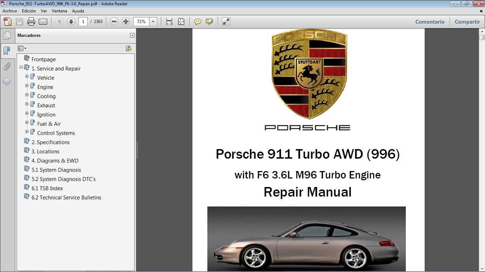Switch to read mode view
The height and width of the screenshot is (272, 485).
tap(226, 22)
